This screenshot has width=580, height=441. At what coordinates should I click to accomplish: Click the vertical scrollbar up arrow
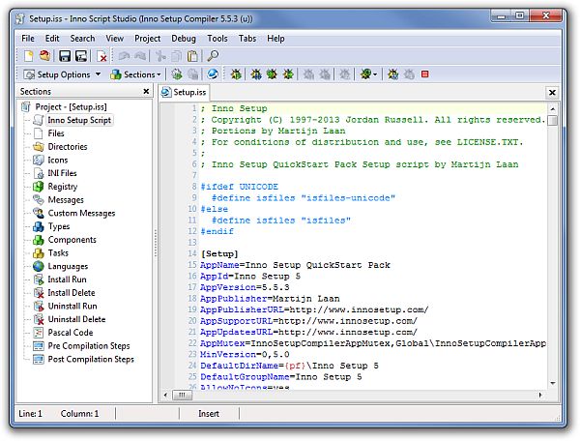tap(552, 109)
